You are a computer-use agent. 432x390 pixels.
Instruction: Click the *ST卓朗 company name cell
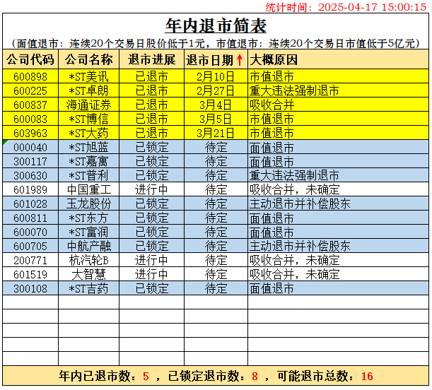click(x=88, y=90)
